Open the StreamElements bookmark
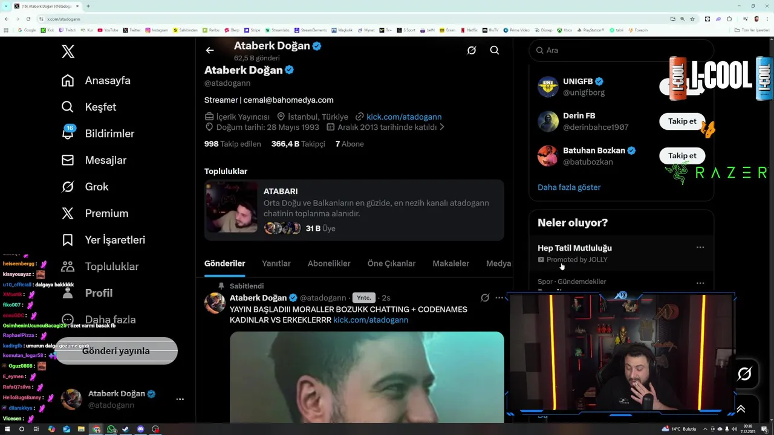Image resolution: width=774 pixels, height=435 pixels. [x=311, y=30]
